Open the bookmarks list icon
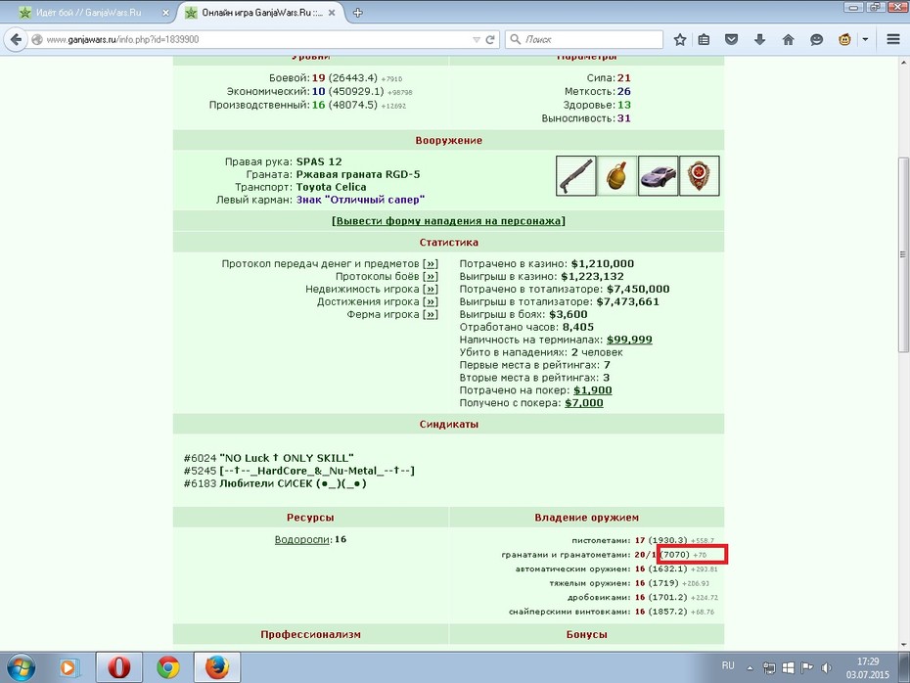 704,39
